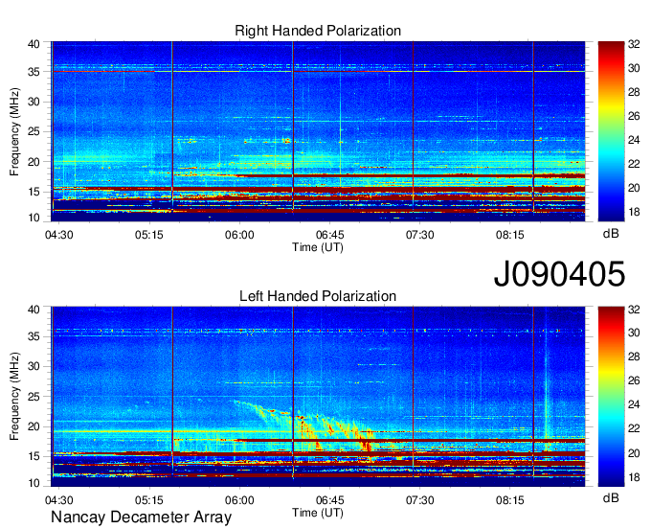This screenshot has height=529, width=651.
Task: Click the 07:30 time tick of Right Handed plot
Action: coord(419,235)
